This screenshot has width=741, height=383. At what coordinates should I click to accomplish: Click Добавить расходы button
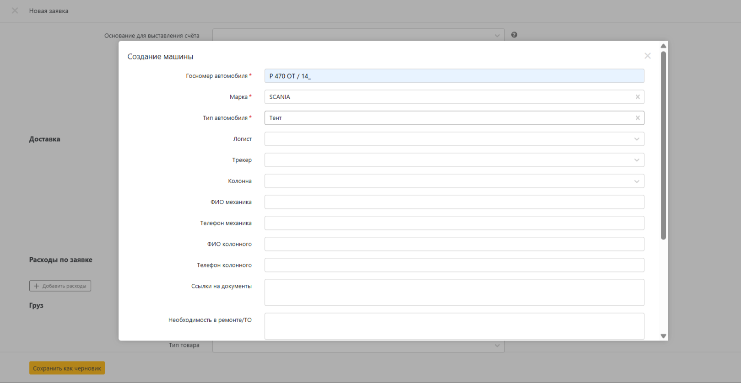[x=60, y=286]
